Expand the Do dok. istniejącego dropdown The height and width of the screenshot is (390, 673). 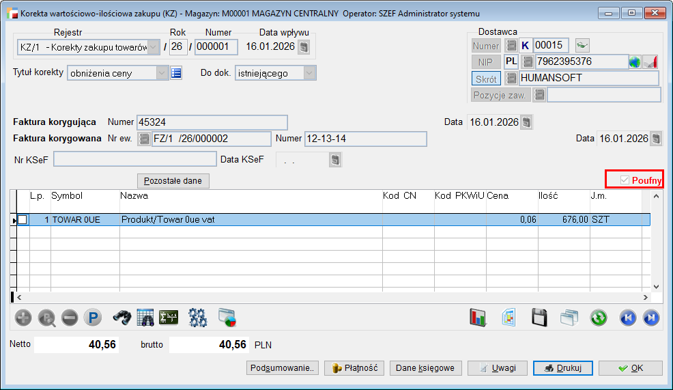(x=309, y=73)
